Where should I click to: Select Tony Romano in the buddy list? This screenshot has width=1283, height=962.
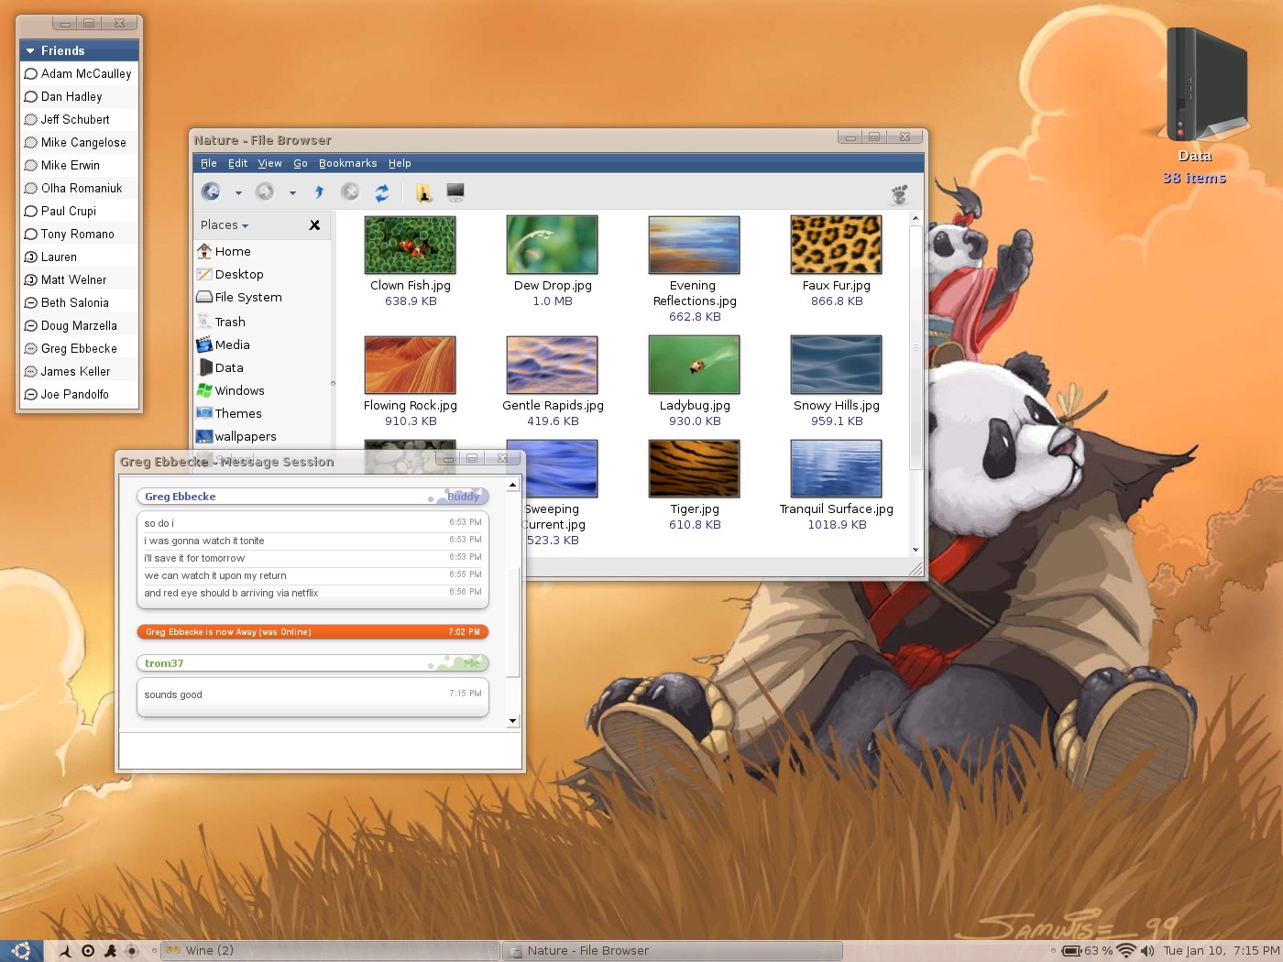coord(79,234)
